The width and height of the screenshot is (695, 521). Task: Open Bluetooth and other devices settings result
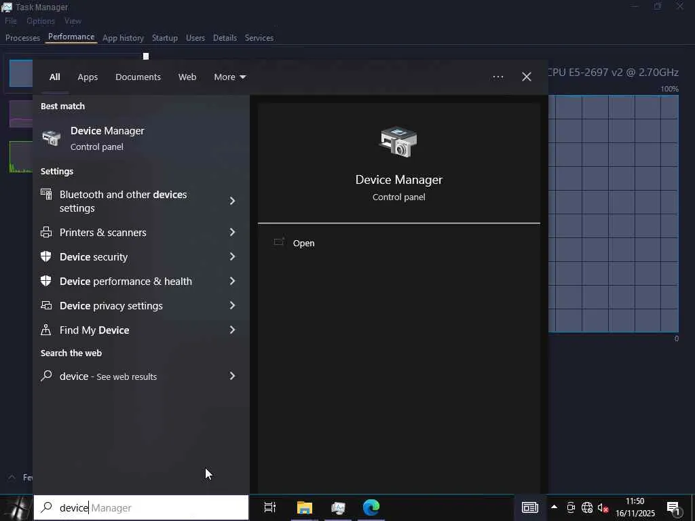pyautogui.click(x=141, y=201)
